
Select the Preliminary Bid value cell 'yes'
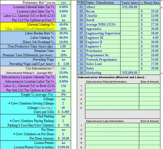click(64, 3)
